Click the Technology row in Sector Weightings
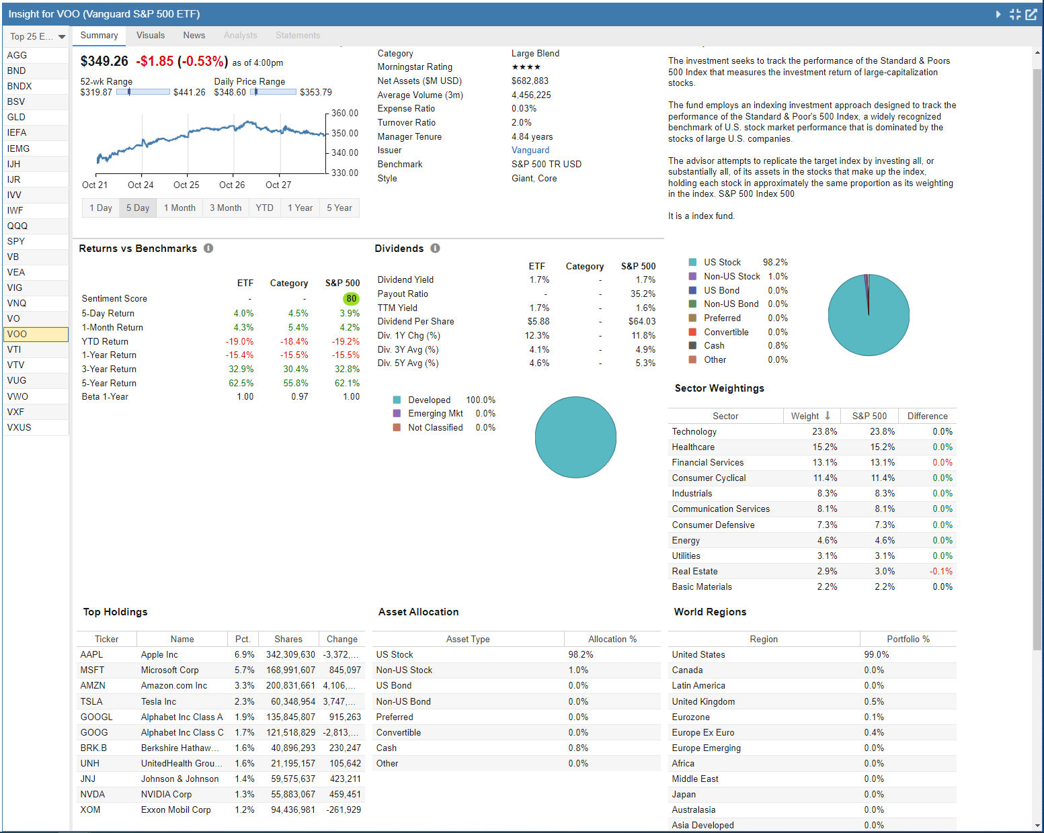Screen dimensions: 1044x833 click(812, 431)
